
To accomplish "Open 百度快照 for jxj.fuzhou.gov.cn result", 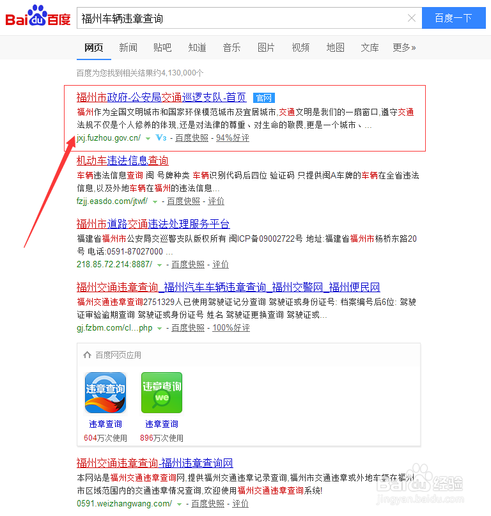I will click(192, 138).
